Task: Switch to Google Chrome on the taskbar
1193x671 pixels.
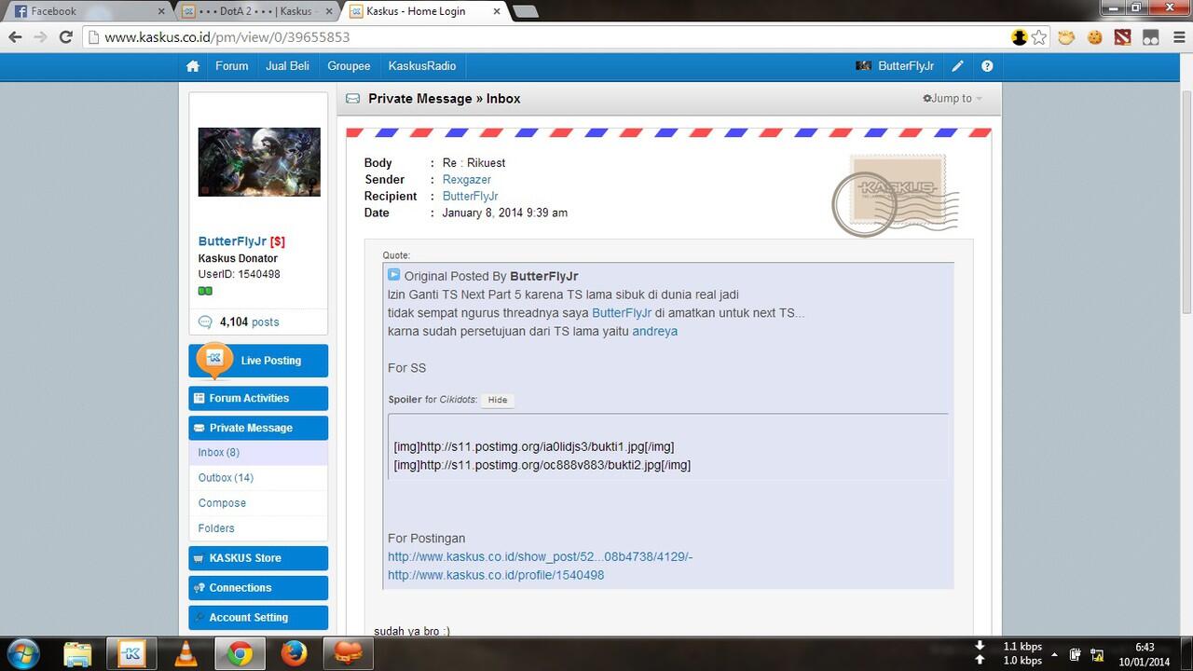Action: (240, 654)
